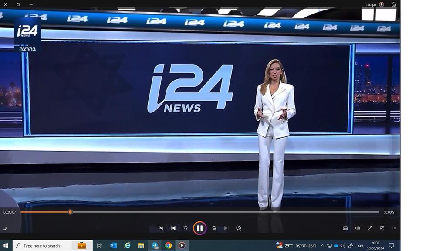The height and width of the screenshot is (251, 446).
Task: Click Media Player taskbar icon
Action: (x=182, y=245)
